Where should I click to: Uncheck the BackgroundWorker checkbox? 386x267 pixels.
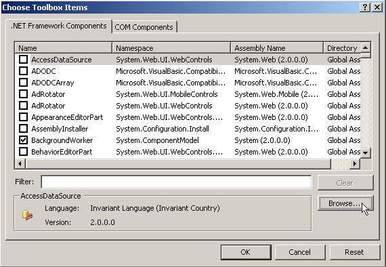tap(24, 140)
